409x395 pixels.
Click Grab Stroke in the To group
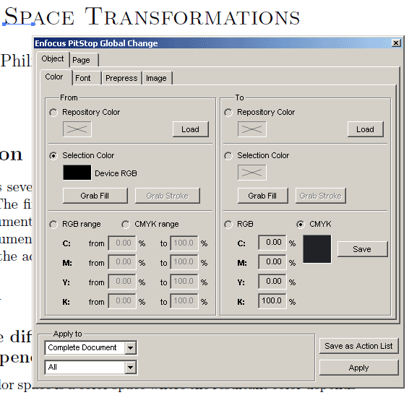click(321, 196)
